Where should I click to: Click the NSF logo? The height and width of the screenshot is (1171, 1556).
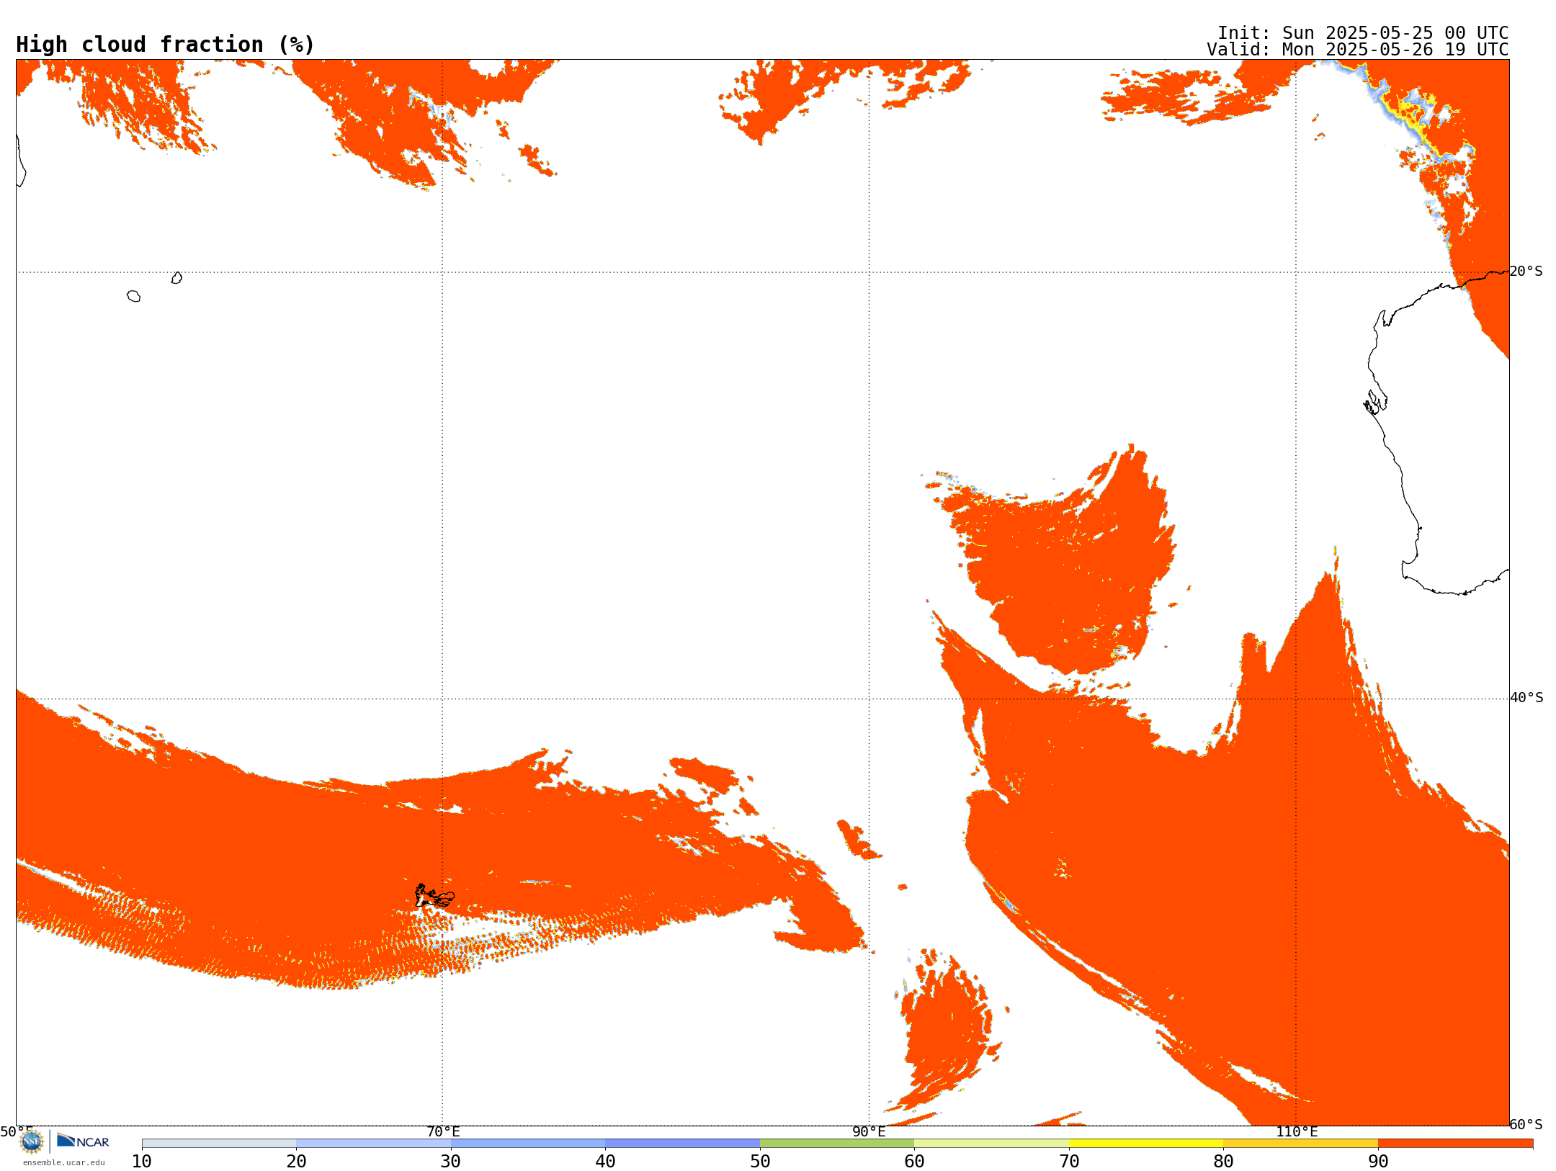point(32,1141)
